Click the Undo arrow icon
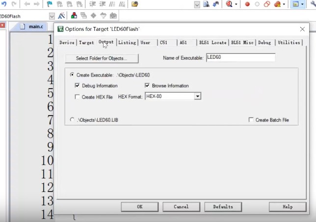 pyautogui.click(x=4, y=4)
